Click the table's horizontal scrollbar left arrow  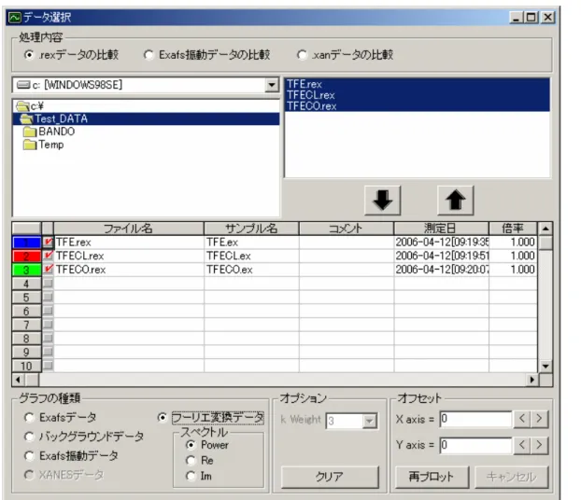[x=18, y=380]
